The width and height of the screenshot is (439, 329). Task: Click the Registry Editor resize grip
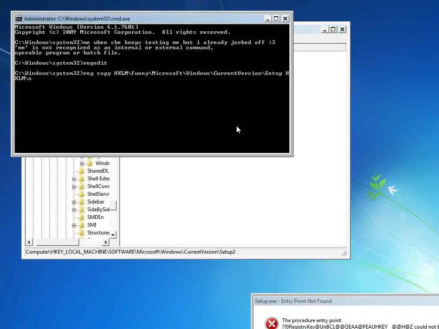point(344,254)
